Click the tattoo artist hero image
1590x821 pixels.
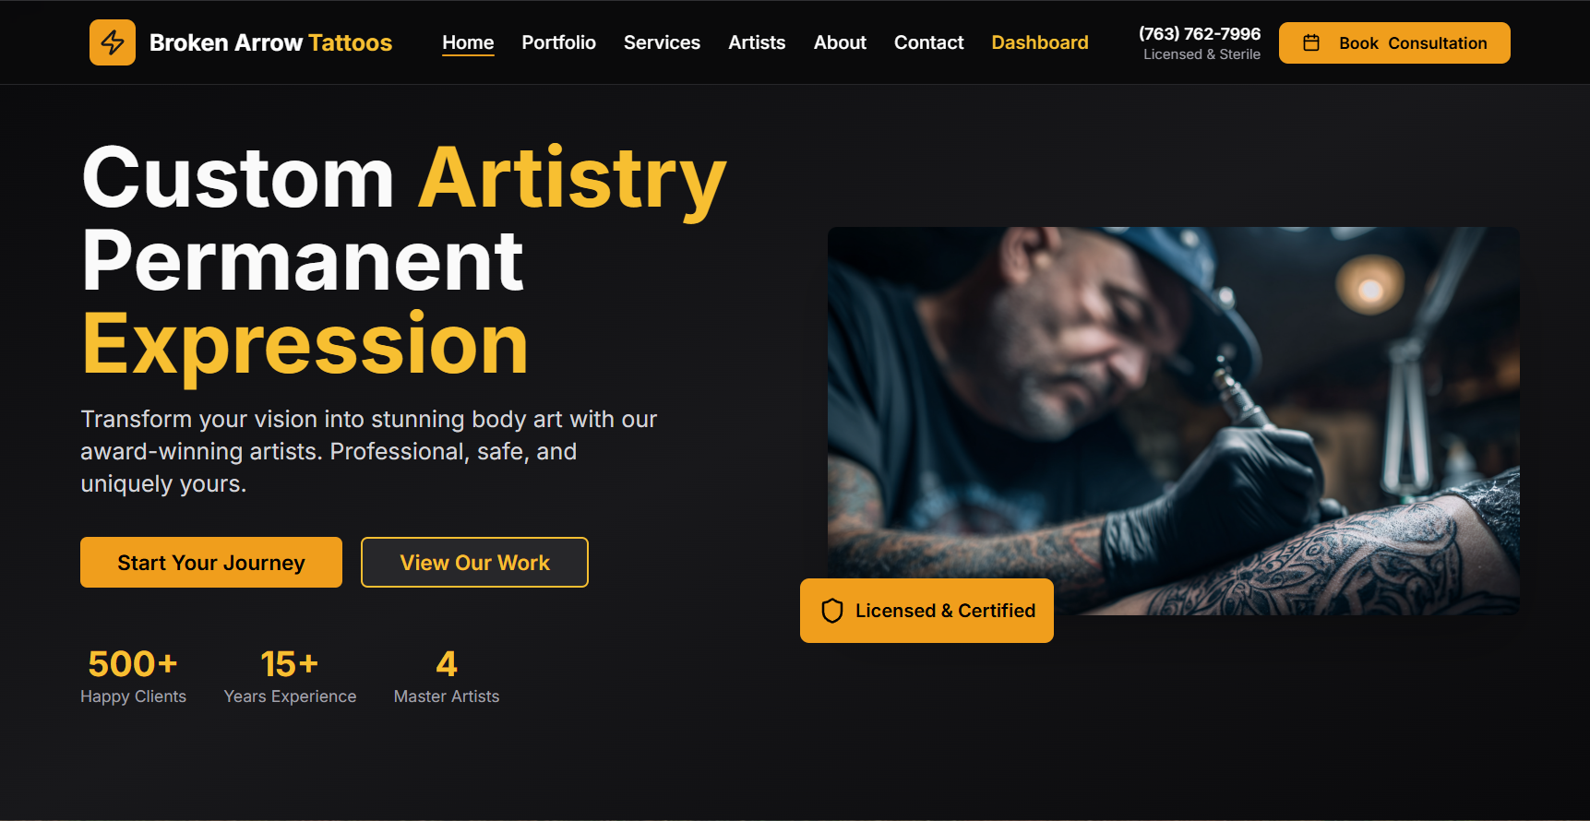click(x=1173, y=421)
